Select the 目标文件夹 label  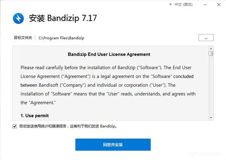pos(23,38)
